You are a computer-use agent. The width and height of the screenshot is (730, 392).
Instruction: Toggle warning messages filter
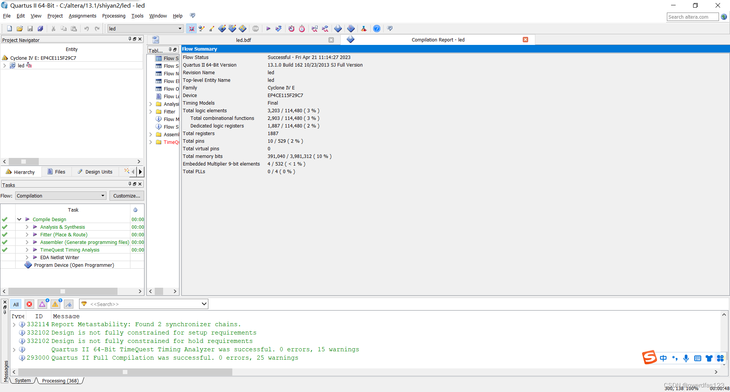coord(55,304)
